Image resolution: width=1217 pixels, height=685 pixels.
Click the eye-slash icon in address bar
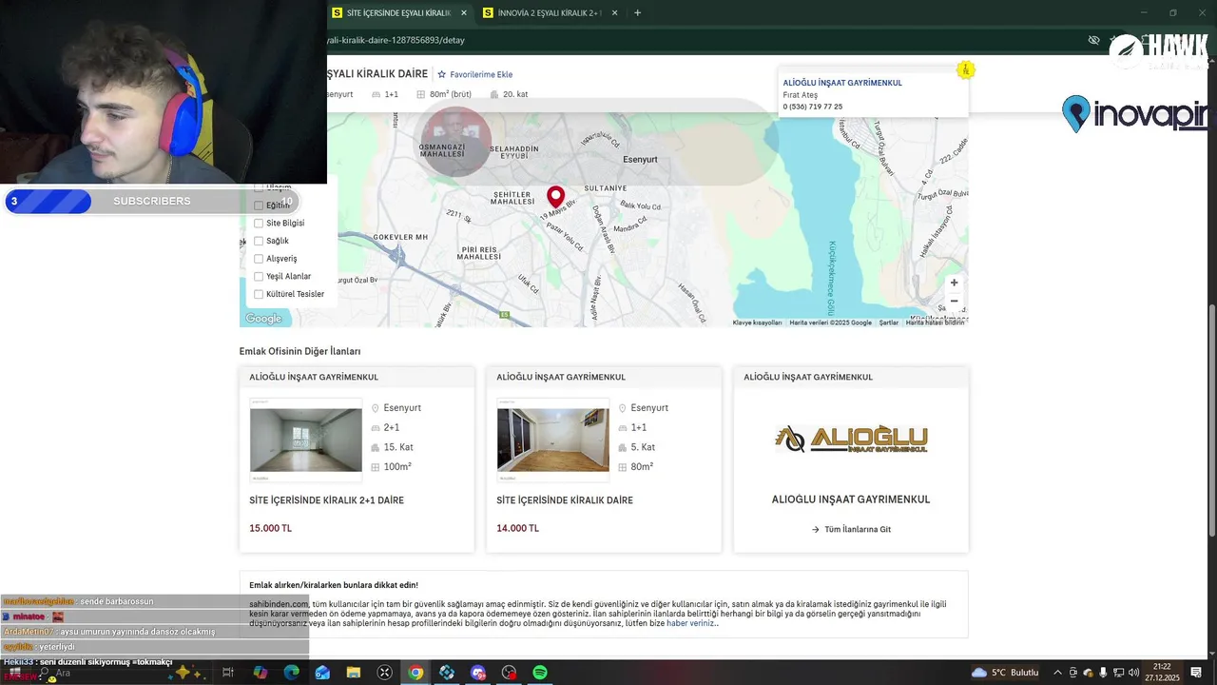[x=1093, y=40]
